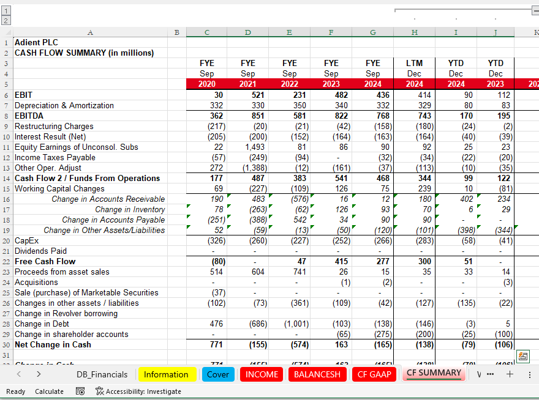Select column B header
The width and height of the screenshot is (539, 400).
(x=176, y=32)
